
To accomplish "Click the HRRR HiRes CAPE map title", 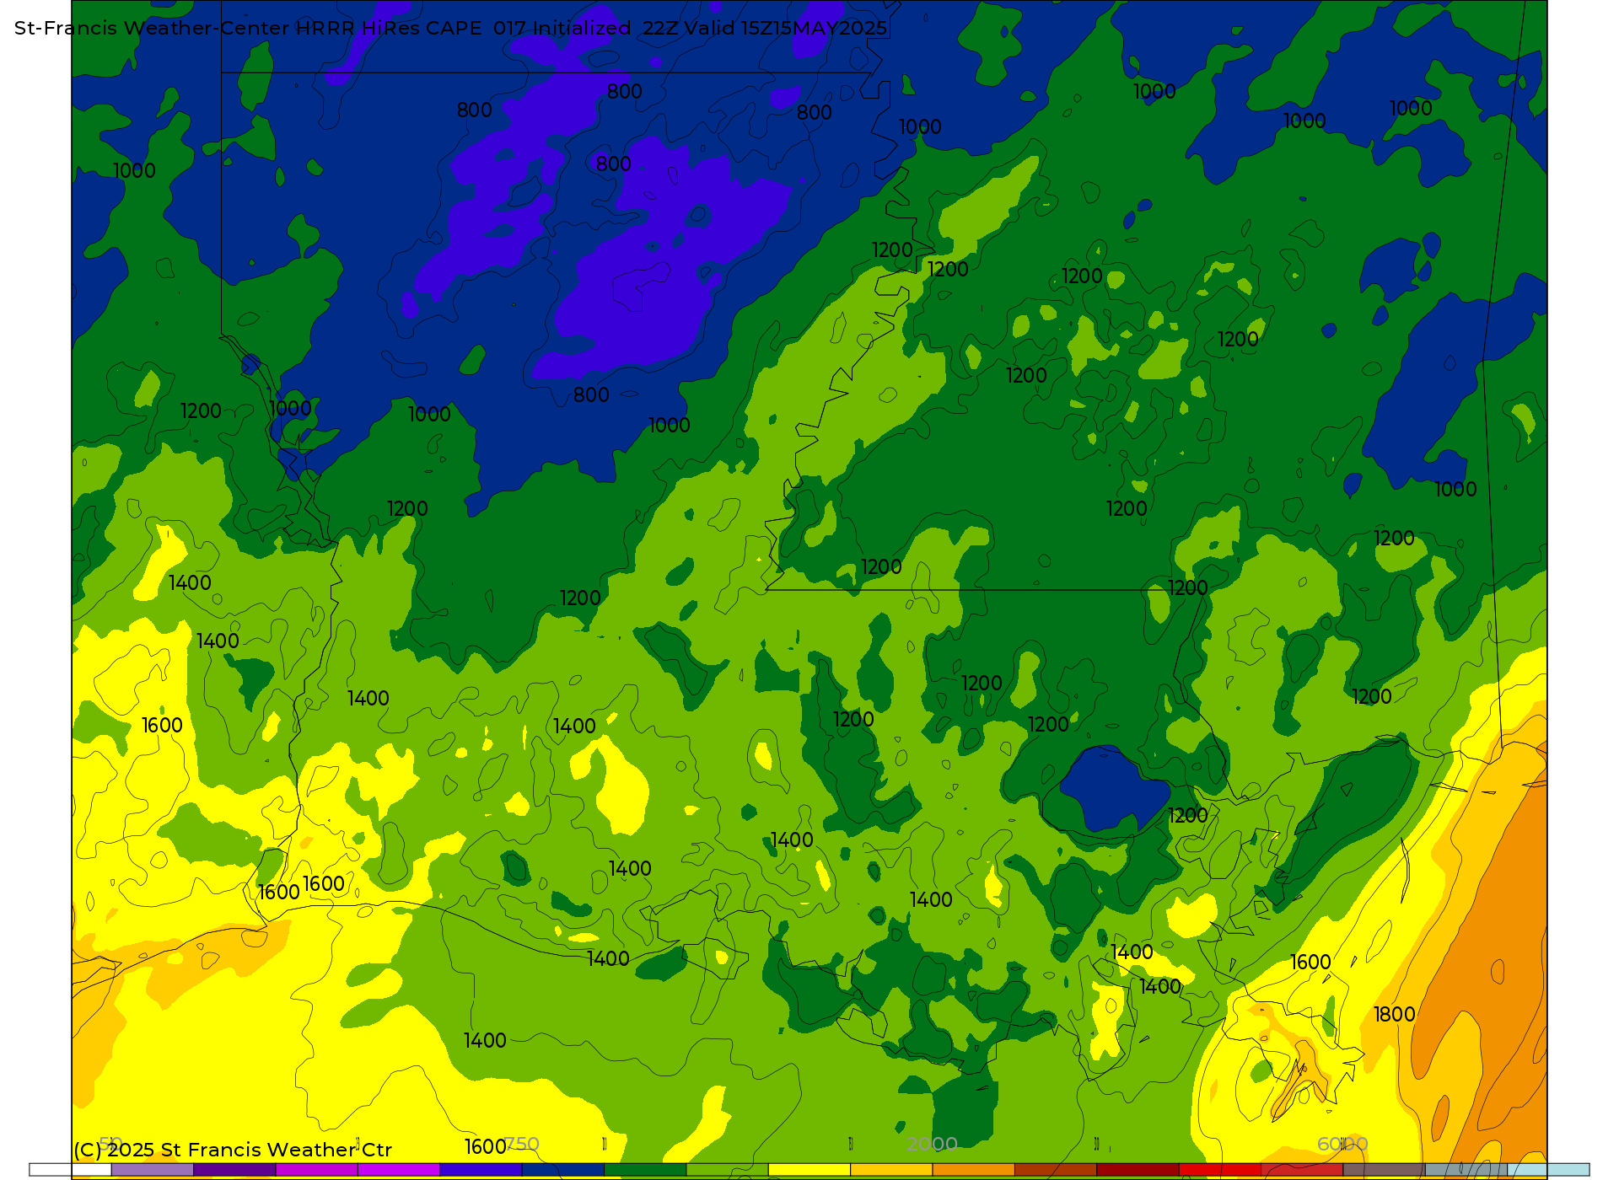I will pyautogui.click(x=451, y=28).
